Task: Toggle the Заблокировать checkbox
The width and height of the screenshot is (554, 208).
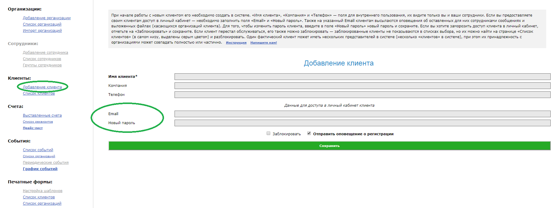Action: point(268,133)
